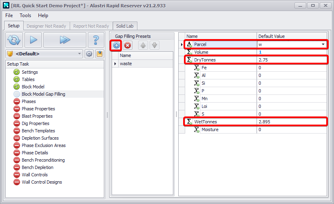Open the Parcel default value dropdown arrow
The height and width of the screenshot is (204, 334).
323,44
